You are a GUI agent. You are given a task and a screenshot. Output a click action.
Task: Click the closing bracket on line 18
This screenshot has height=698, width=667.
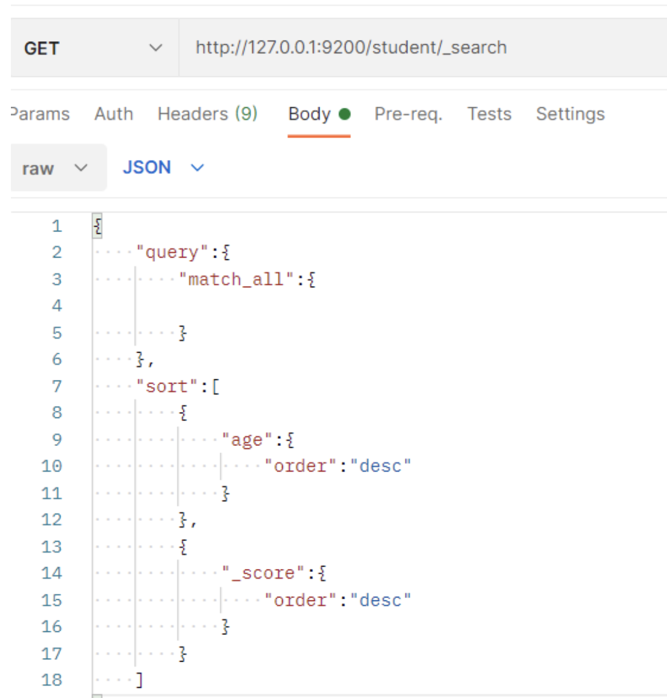coord(139,680)
